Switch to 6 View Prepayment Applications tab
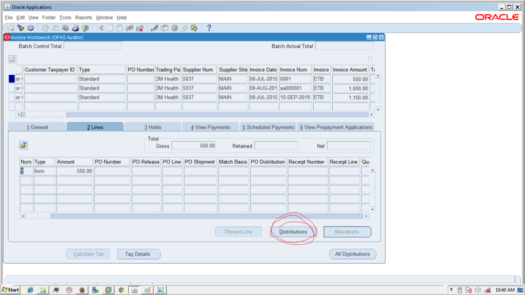Image resolution: width=525 pixels, height=295 pixels. [x=336, y=127]
